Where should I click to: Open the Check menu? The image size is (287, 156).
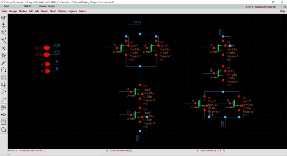point(44,11)
